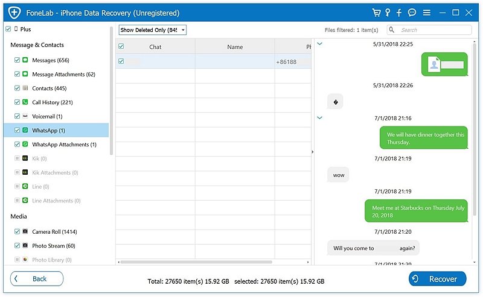
Task: Click the Recover button
Action: [x=437, y=278]
